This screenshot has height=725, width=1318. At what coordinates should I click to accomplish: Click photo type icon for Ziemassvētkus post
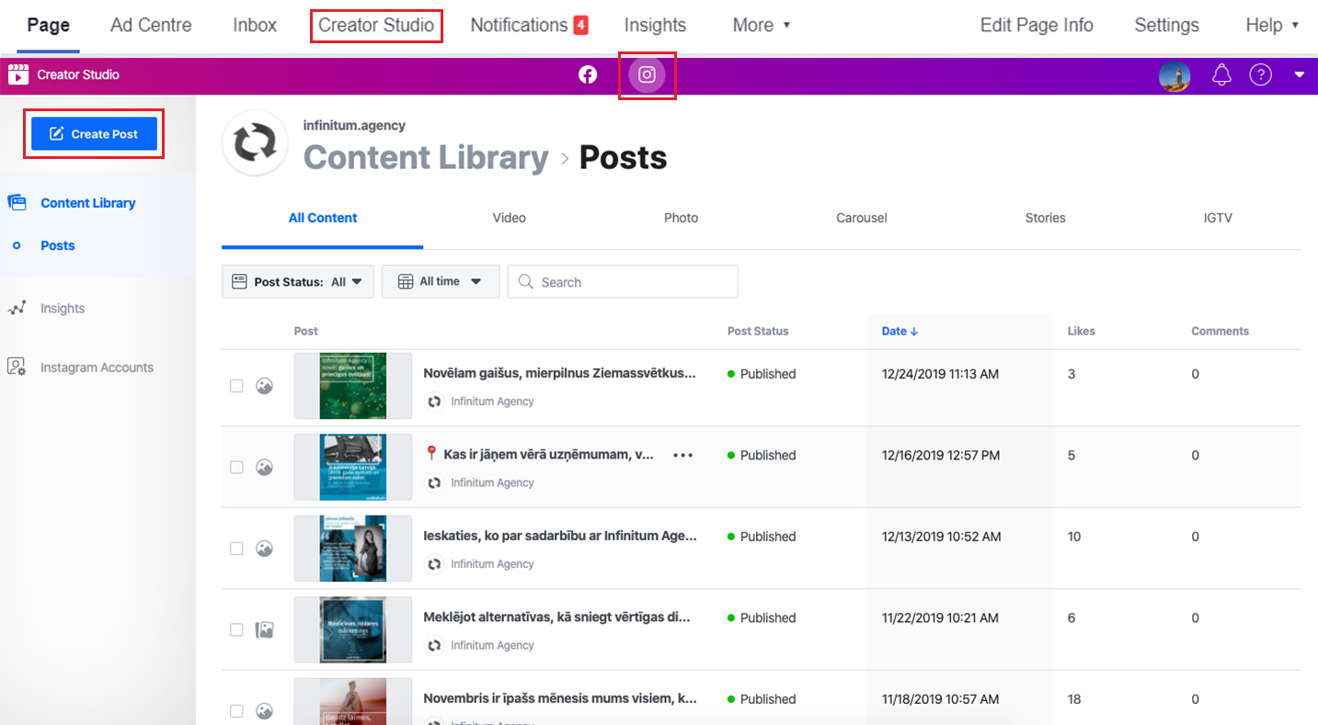(x=264, y=386)
